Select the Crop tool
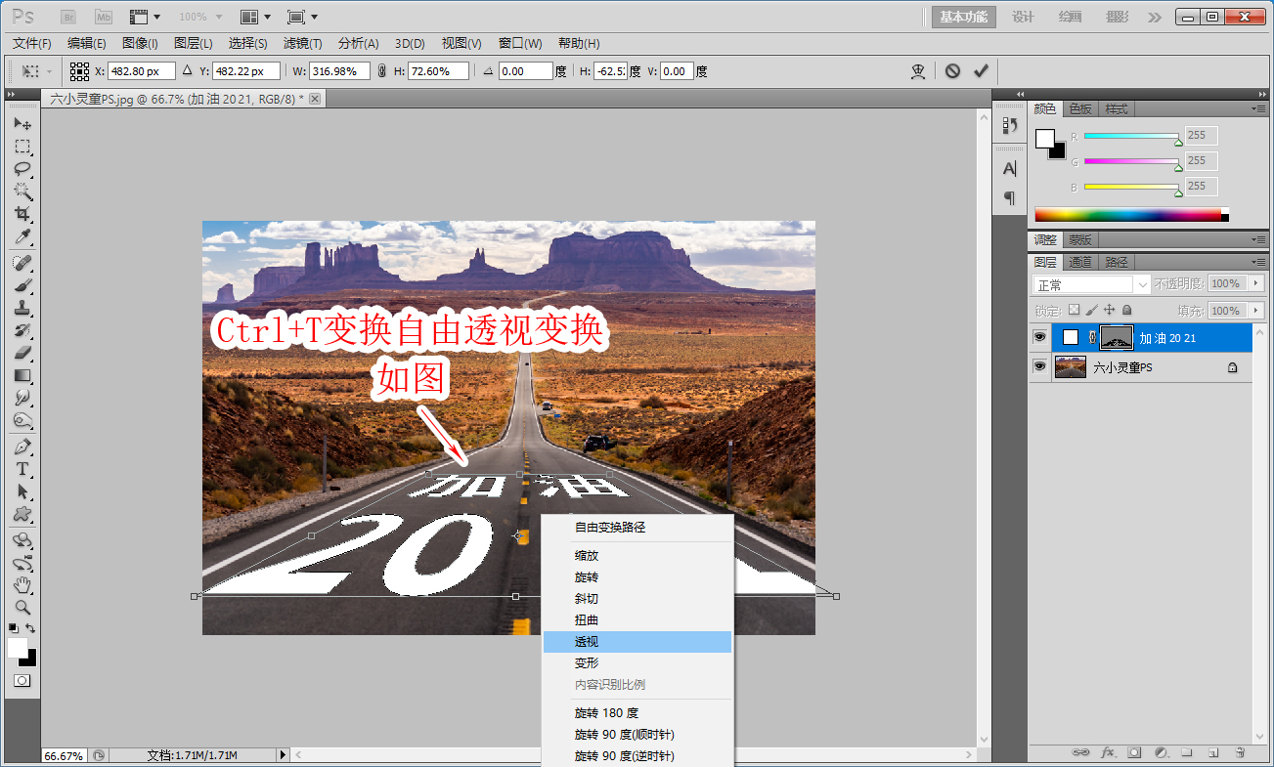Viewport: 1274px width, 767px height. pyautogui.click(x=22, y=214)
